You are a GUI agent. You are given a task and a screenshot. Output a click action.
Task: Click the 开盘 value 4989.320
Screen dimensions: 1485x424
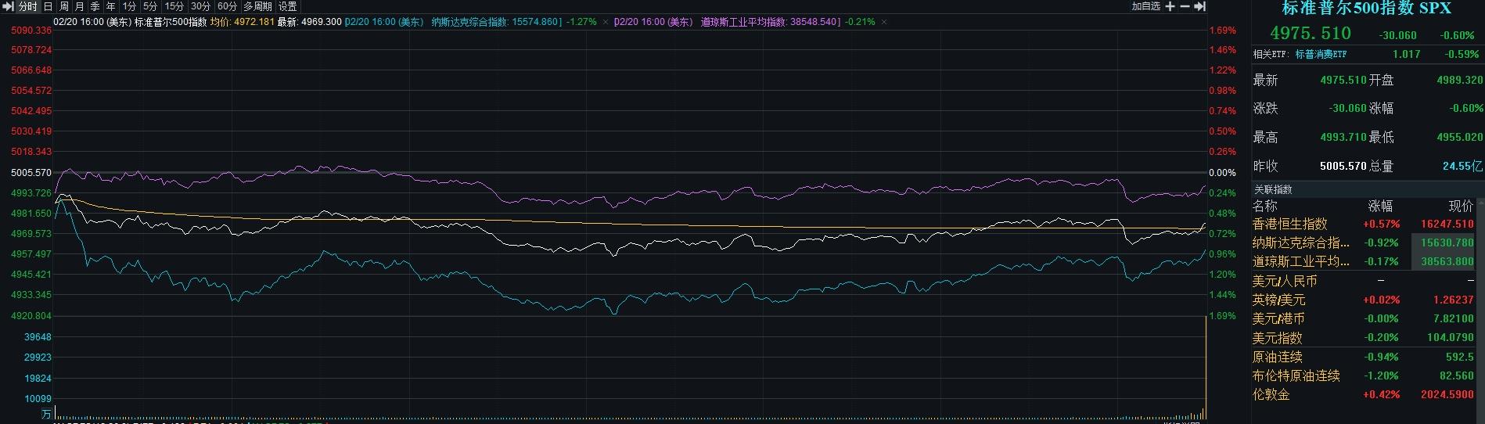pyautogui.click(x=1460, y=80)
